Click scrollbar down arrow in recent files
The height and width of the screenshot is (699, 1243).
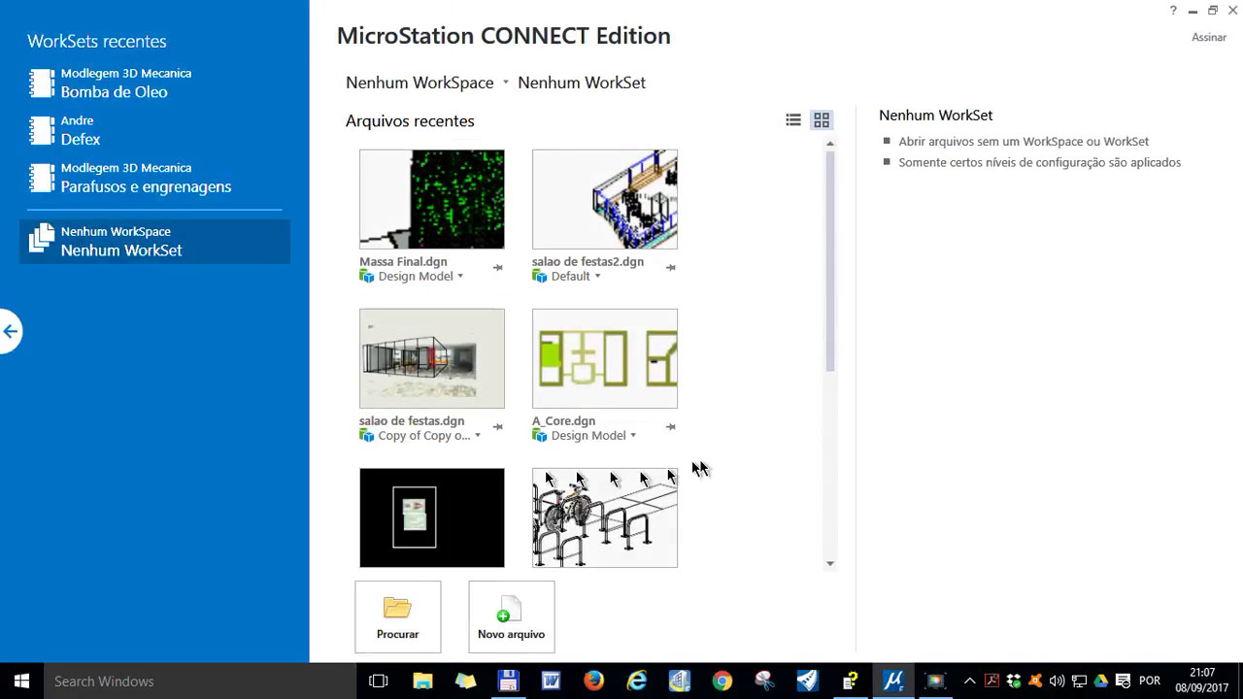(830, 564)
